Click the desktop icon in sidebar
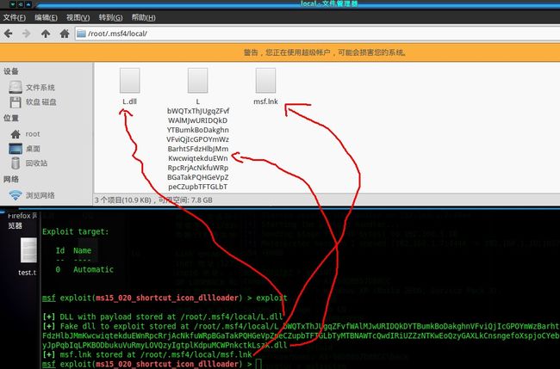The image size is (560, 369). coord(16,149)
